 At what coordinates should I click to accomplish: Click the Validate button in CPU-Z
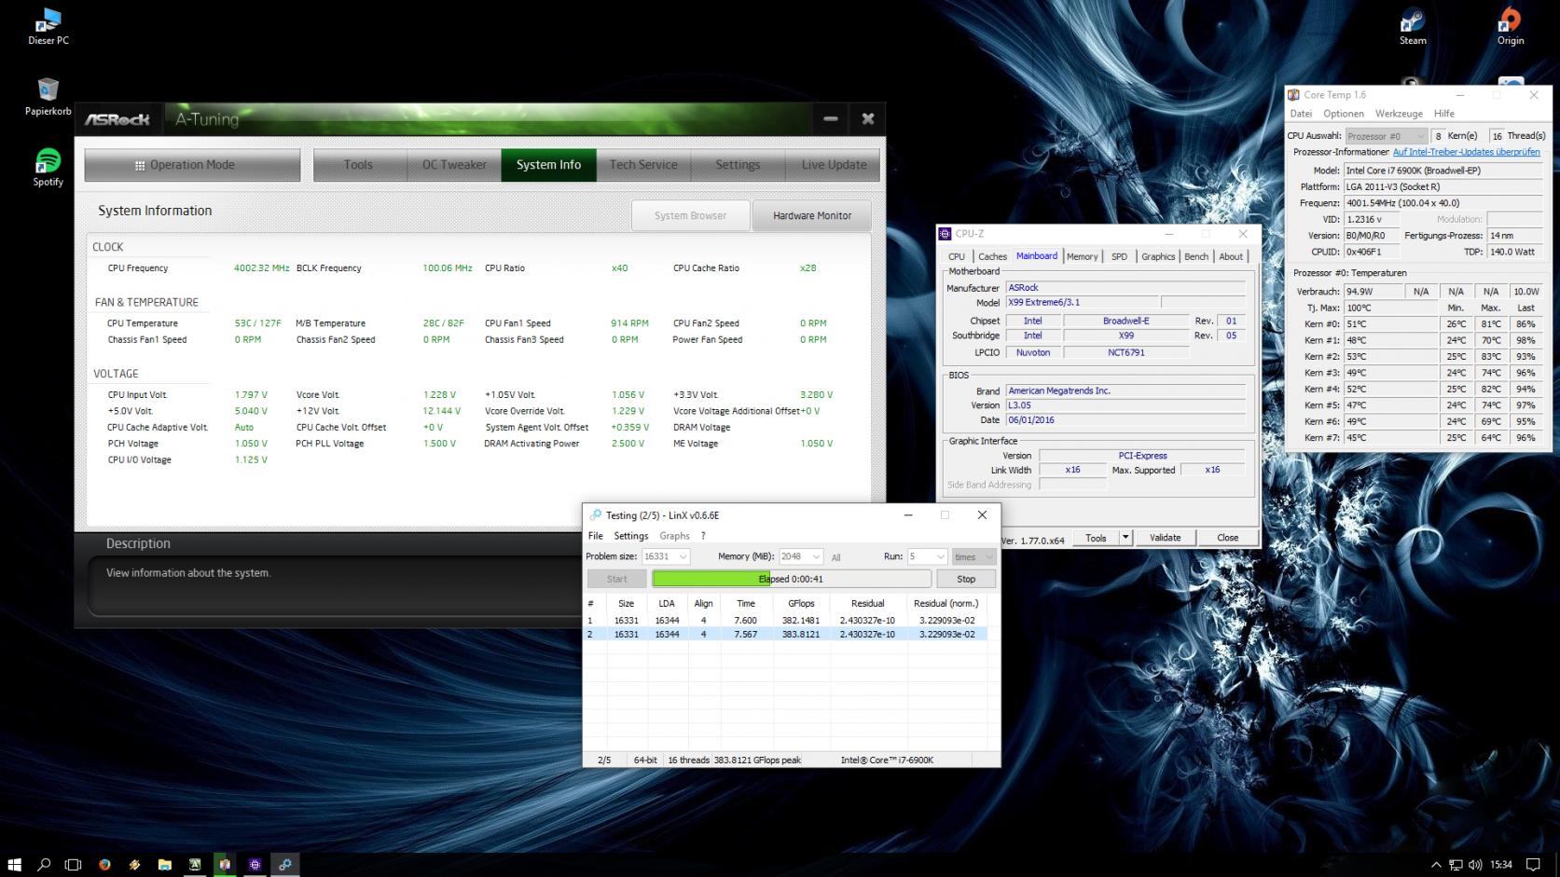(x=1165, y=538)
